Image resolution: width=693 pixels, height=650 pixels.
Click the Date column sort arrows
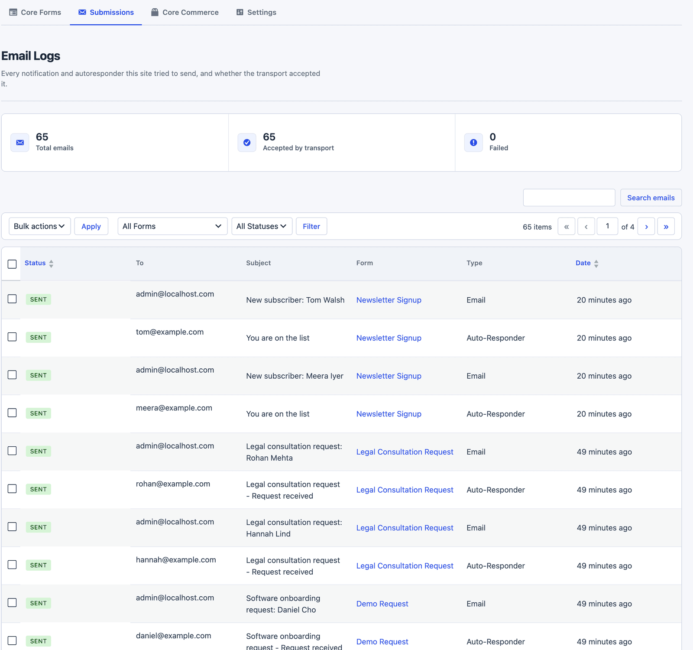(x=596, y=263)
